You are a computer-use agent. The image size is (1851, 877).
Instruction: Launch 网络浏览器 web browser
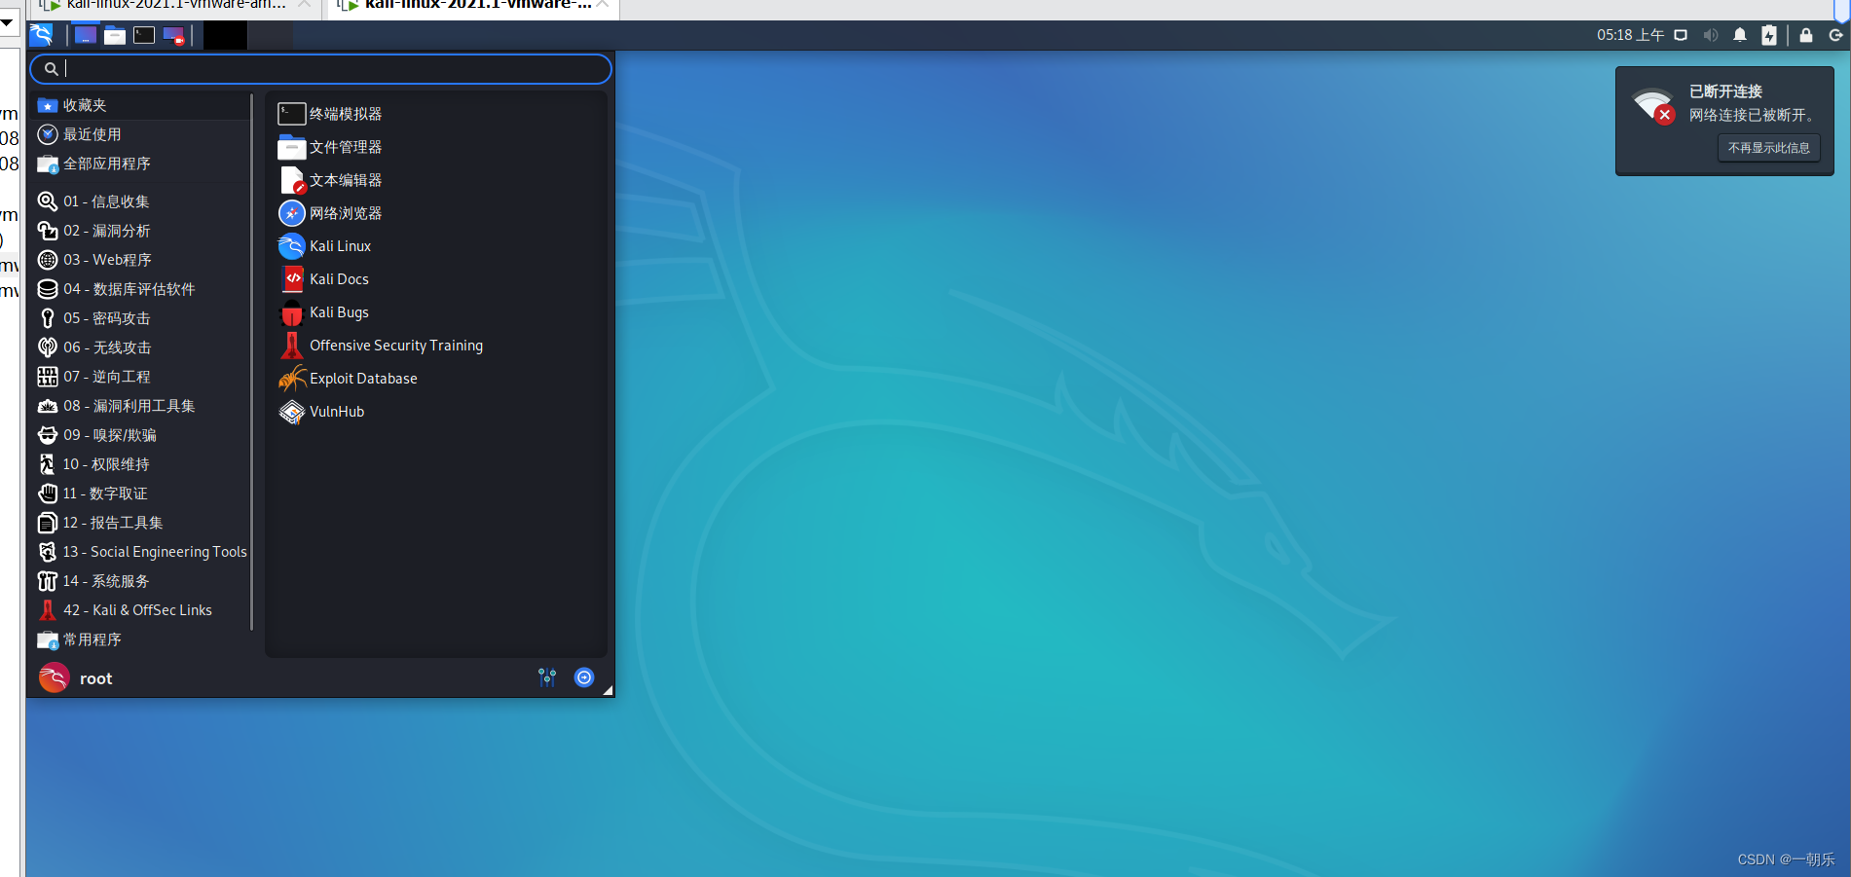click(436, 213)
